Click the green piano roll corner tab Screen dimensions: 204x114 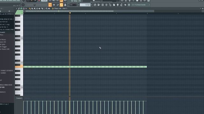coord(19,12)
